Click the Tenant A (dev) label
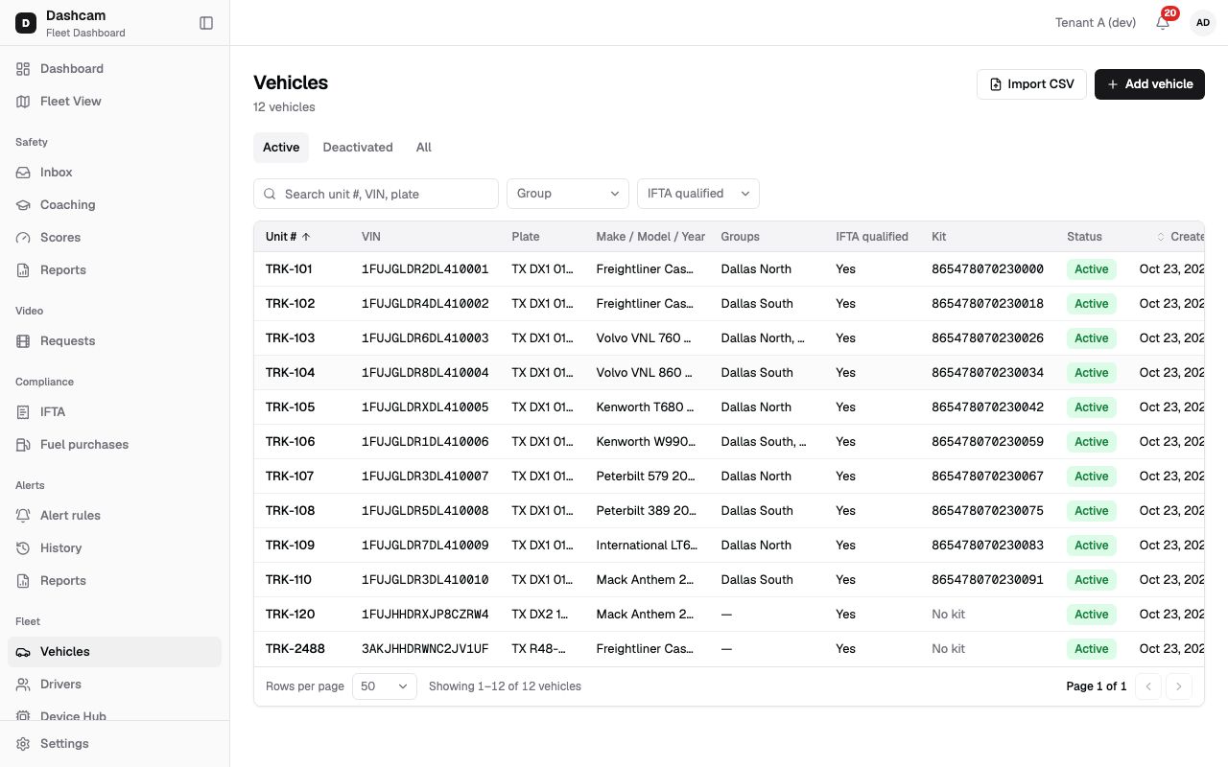This screenshot has height=767, width=1228. (x=1096, y=23)
